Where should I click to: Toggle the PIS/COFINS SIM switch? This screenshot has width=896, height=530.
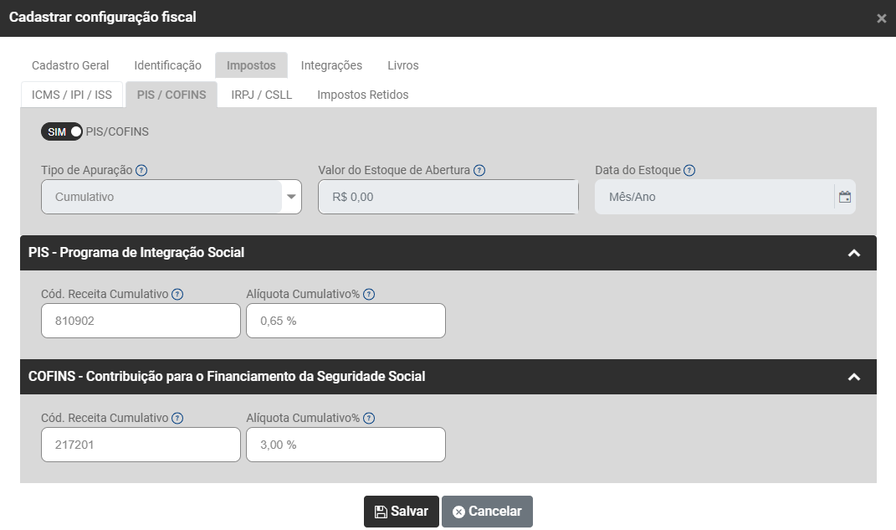(x=62, y=131)
